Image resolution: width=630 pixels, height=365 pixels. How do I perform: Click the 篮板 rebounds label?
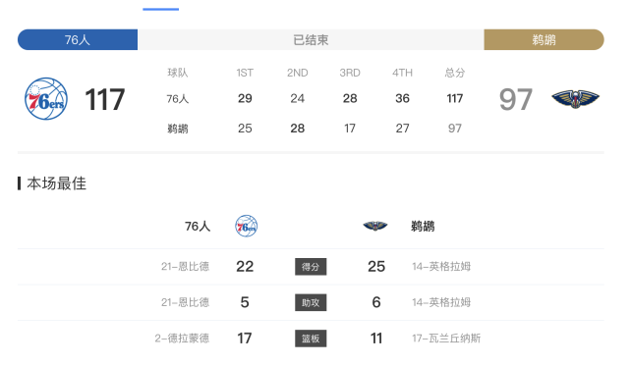point(311,339)
